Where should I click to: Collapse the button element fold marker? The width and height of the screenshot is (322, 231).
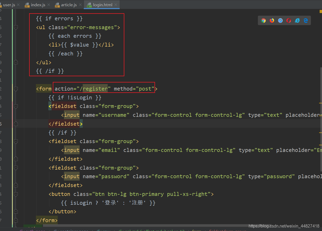(x=16, y=194)
